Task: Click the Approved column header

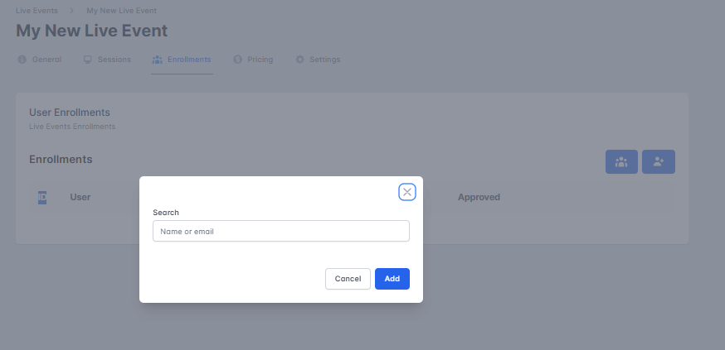Action: coord(479,197)
